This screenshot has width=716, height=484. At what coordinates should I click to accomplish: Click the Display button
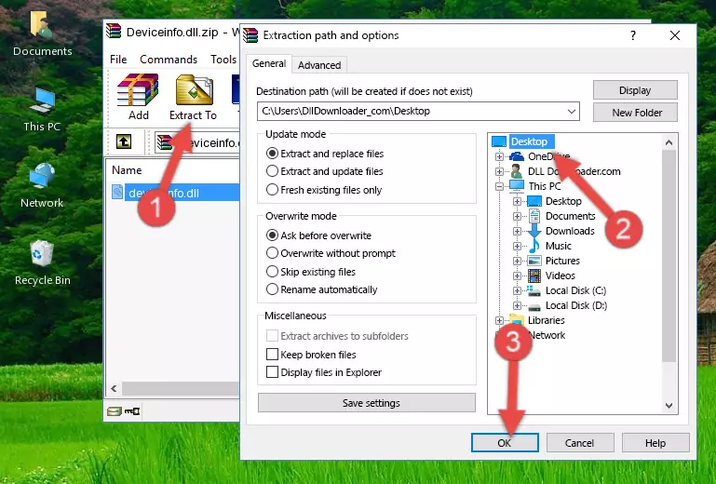coord(635,90)
